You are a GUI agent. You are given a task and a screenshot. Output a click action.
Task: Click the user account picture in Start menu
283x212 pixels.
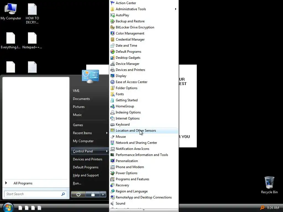coord(90,76)
